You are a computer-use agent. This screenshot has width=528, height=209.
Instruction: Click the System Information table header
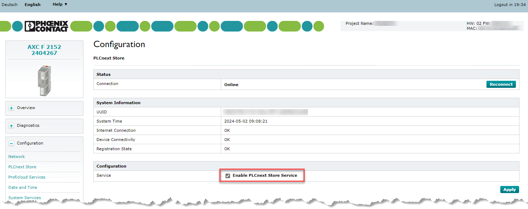[119, 103]
